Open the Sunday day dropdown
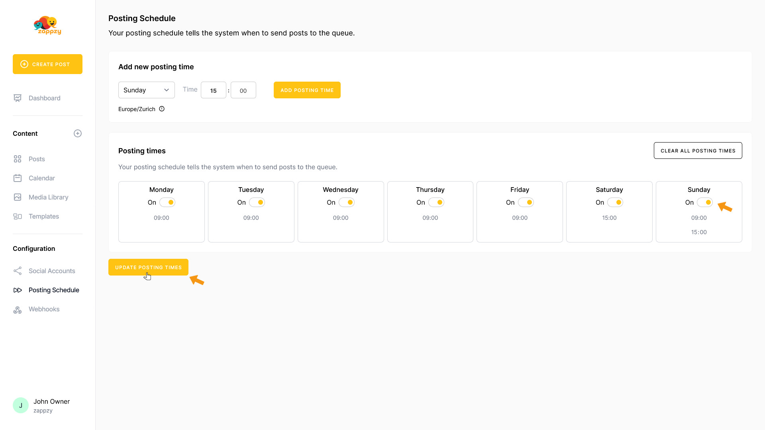Image resolution: width=765 pixels, height=430 pixels. click(x=146, y=90)
